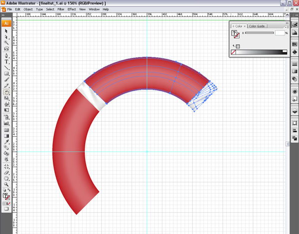Viewport: 299px width, 234px height.
Task: Select the Warp tool
Action: pyautogui.click(x=6, y=104)
